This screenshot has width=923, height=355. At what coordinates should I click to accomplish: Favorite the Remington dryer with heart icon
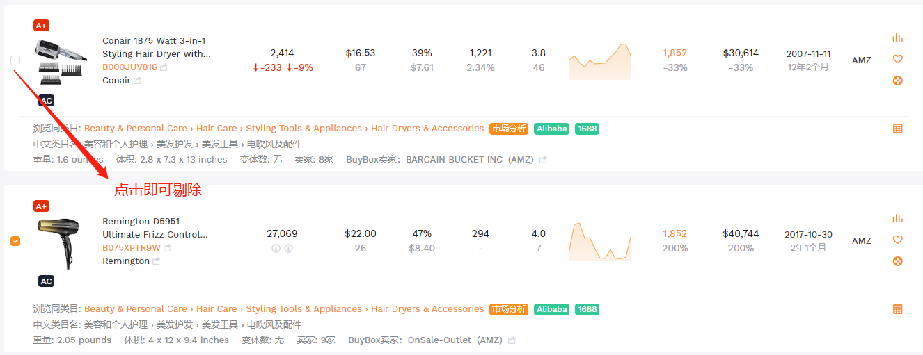(897, 240)
